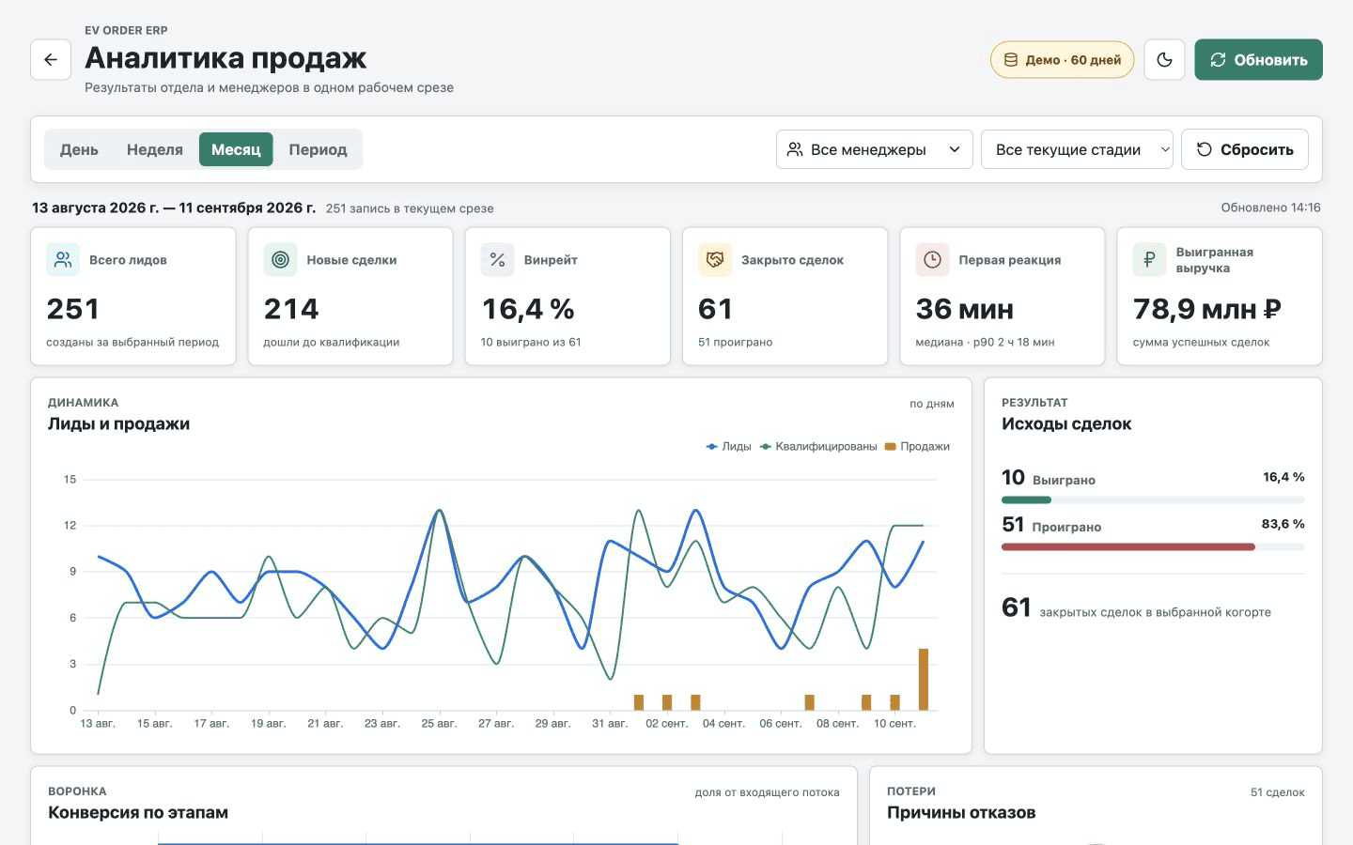Open the Все менеджеры dropdown
Viewport: 1353px width, 845px height.
(x=874, y=149)
